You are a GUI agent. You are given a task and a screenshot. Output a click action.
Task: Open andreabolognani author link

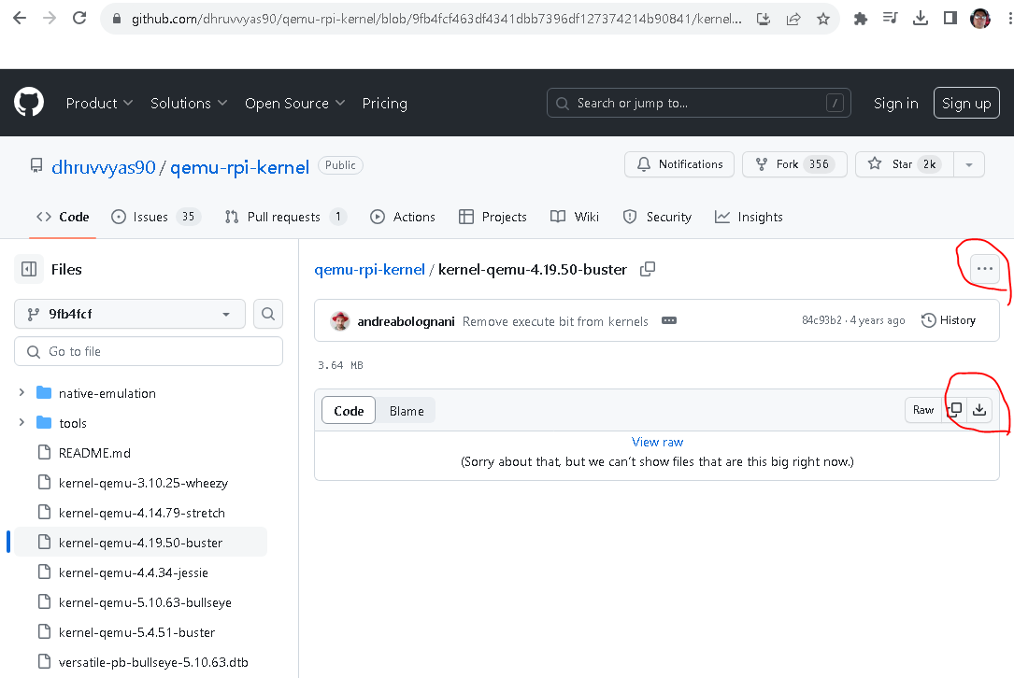407,321
